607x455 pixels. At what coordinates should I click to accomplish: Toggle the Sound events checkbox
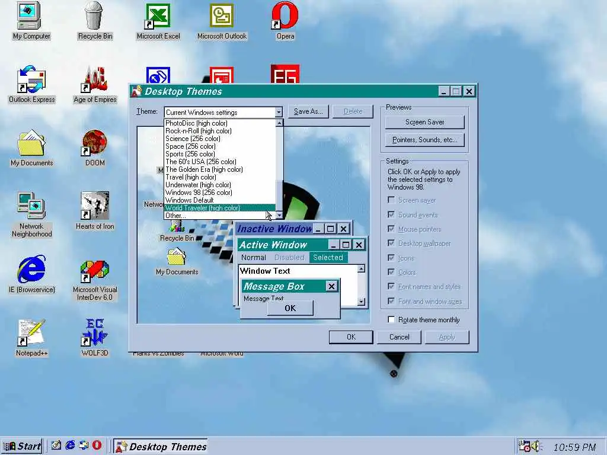coord(391,214)
